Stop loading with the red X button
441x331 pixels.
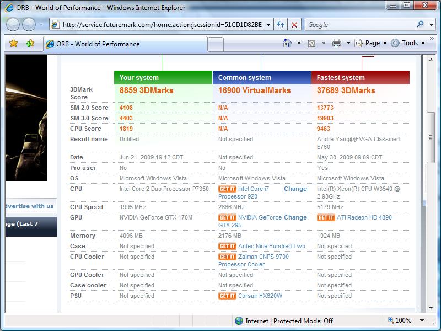click(294, 25)
